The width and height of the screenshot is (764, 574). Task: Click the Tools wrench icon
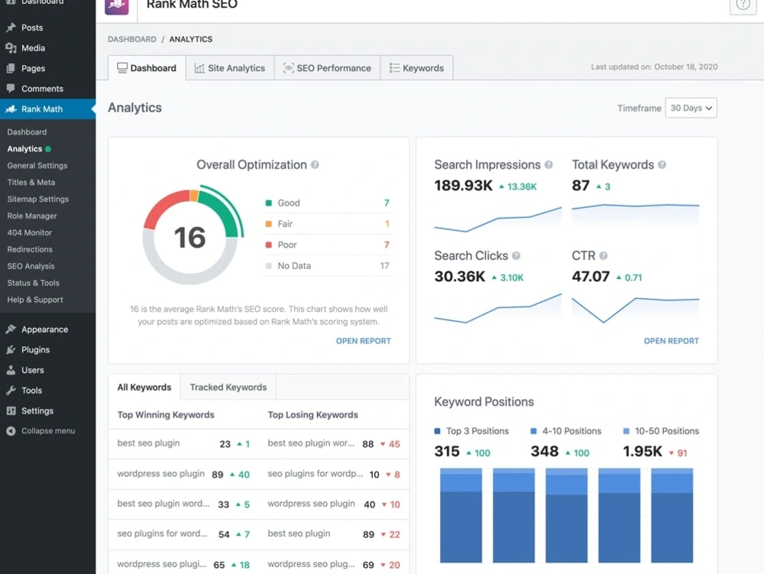[11, 391]
